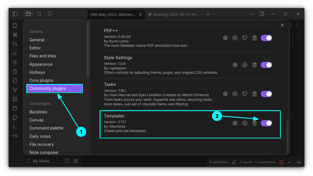The height and width of the screenshot is (176, 313).
Task: Close the settings dialog
Action: pos(282,25)
